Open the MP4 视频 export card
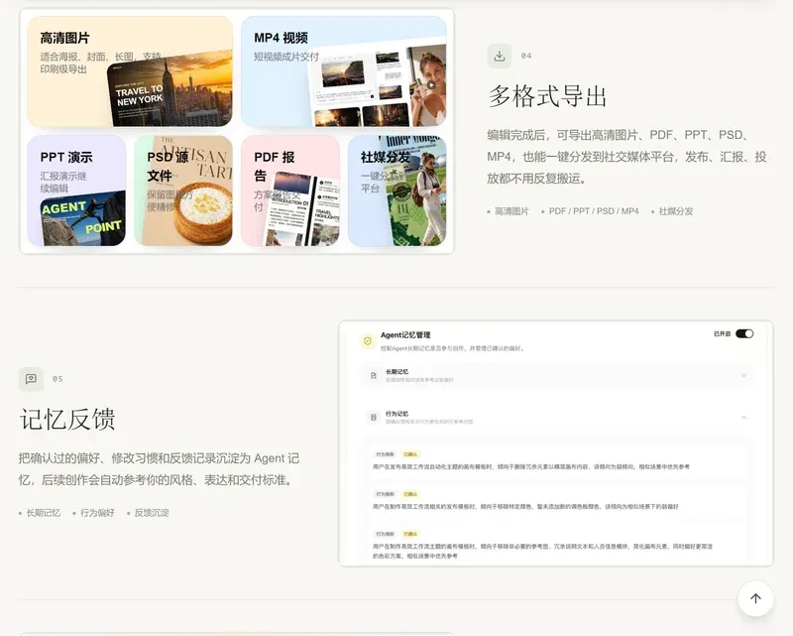 point(344,71)
